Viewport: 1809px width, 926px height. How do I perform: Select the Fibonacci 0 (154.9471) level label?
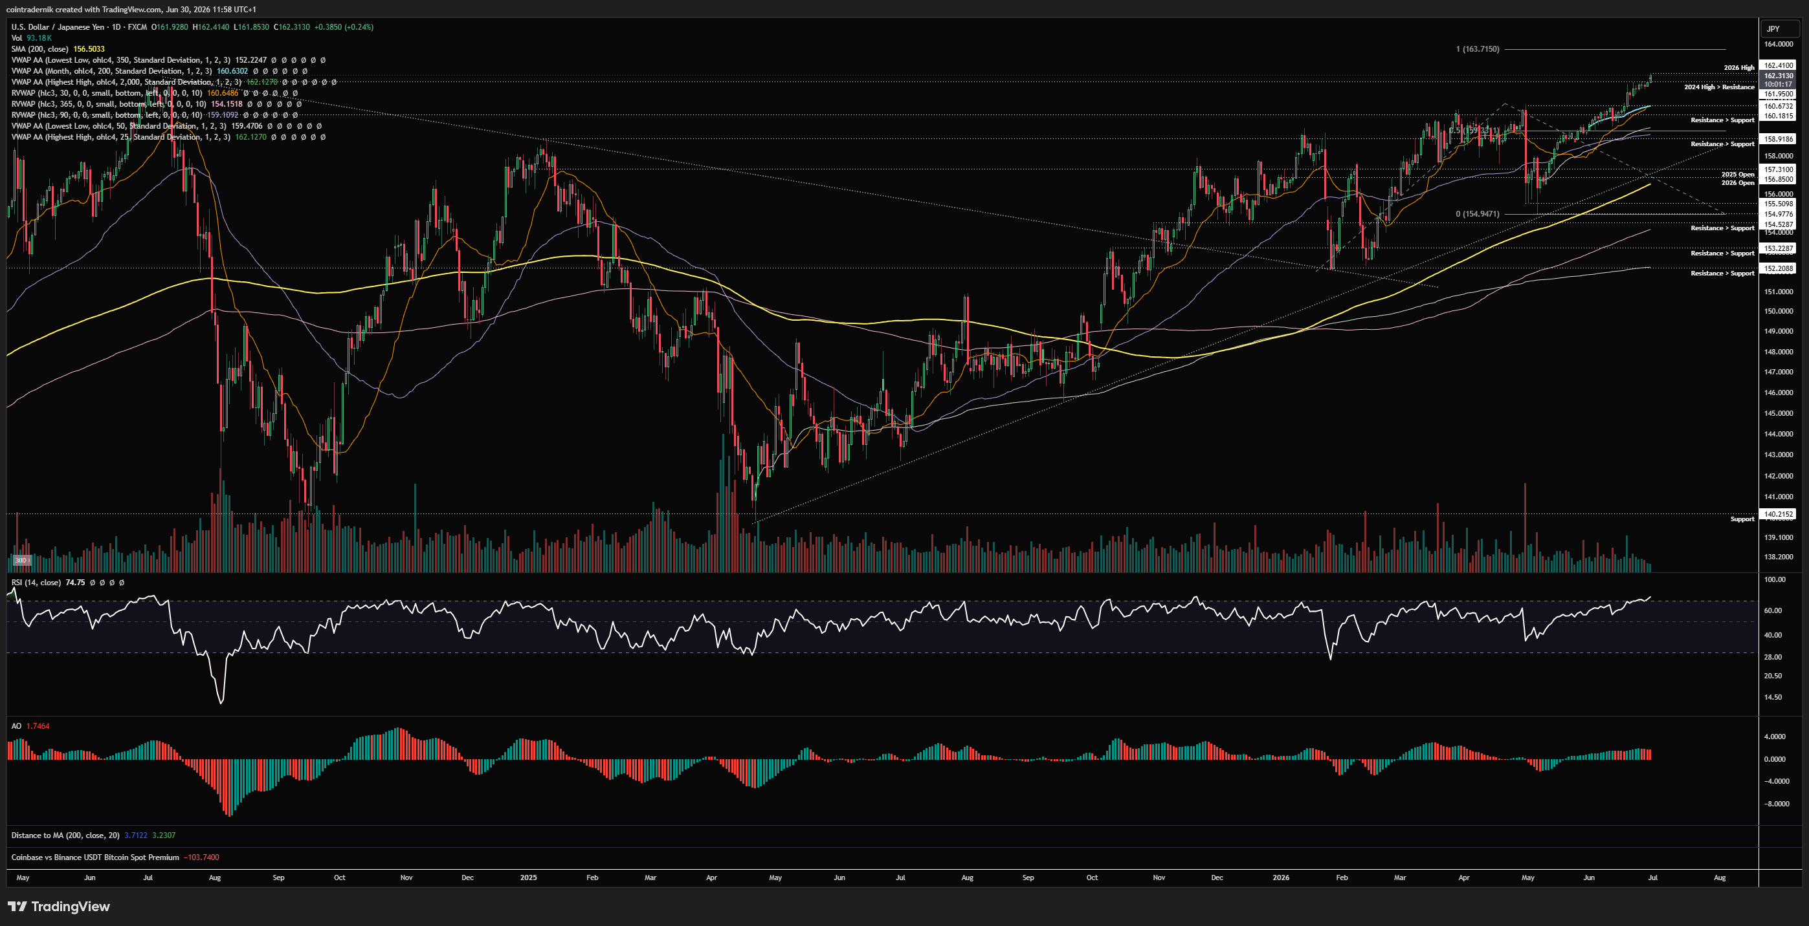(1478, 214)
